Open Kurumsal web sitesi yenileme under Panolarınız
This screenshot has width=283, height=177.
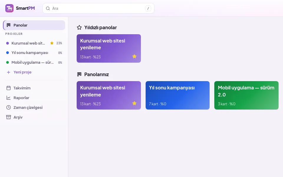pos(109,95)
